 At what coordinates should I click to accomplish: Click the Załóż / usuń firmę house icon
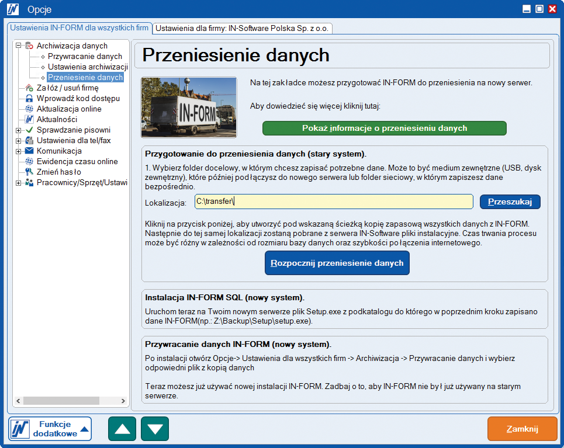[29, 88]
